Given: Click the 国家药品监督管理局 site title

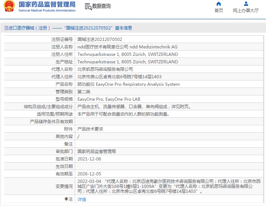Looking at the screenshot, I should [x=47, y=4].
